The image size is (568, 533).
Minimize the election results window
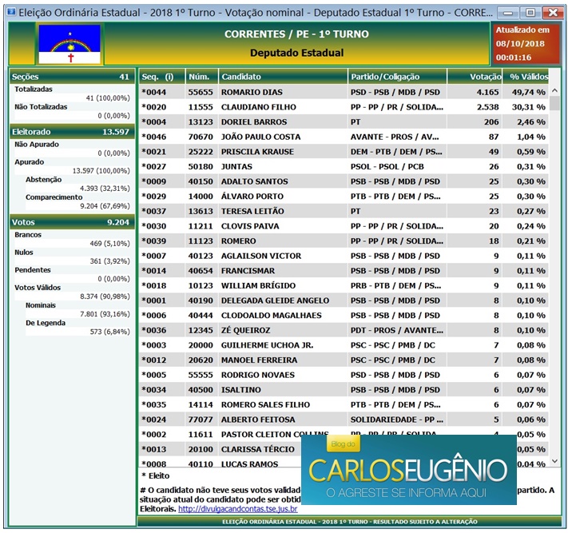point(508,13)
